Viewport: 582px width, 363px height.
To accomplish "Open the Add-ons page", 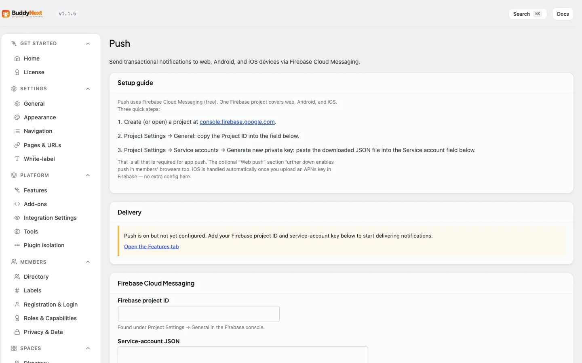I will pyautogui.click(x=51, y=204).
